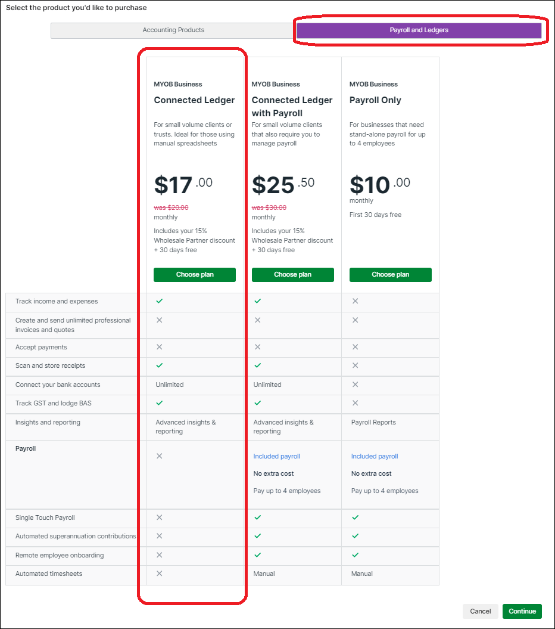Choose plan for Payroll Only
555x629 pixels.
390,275
